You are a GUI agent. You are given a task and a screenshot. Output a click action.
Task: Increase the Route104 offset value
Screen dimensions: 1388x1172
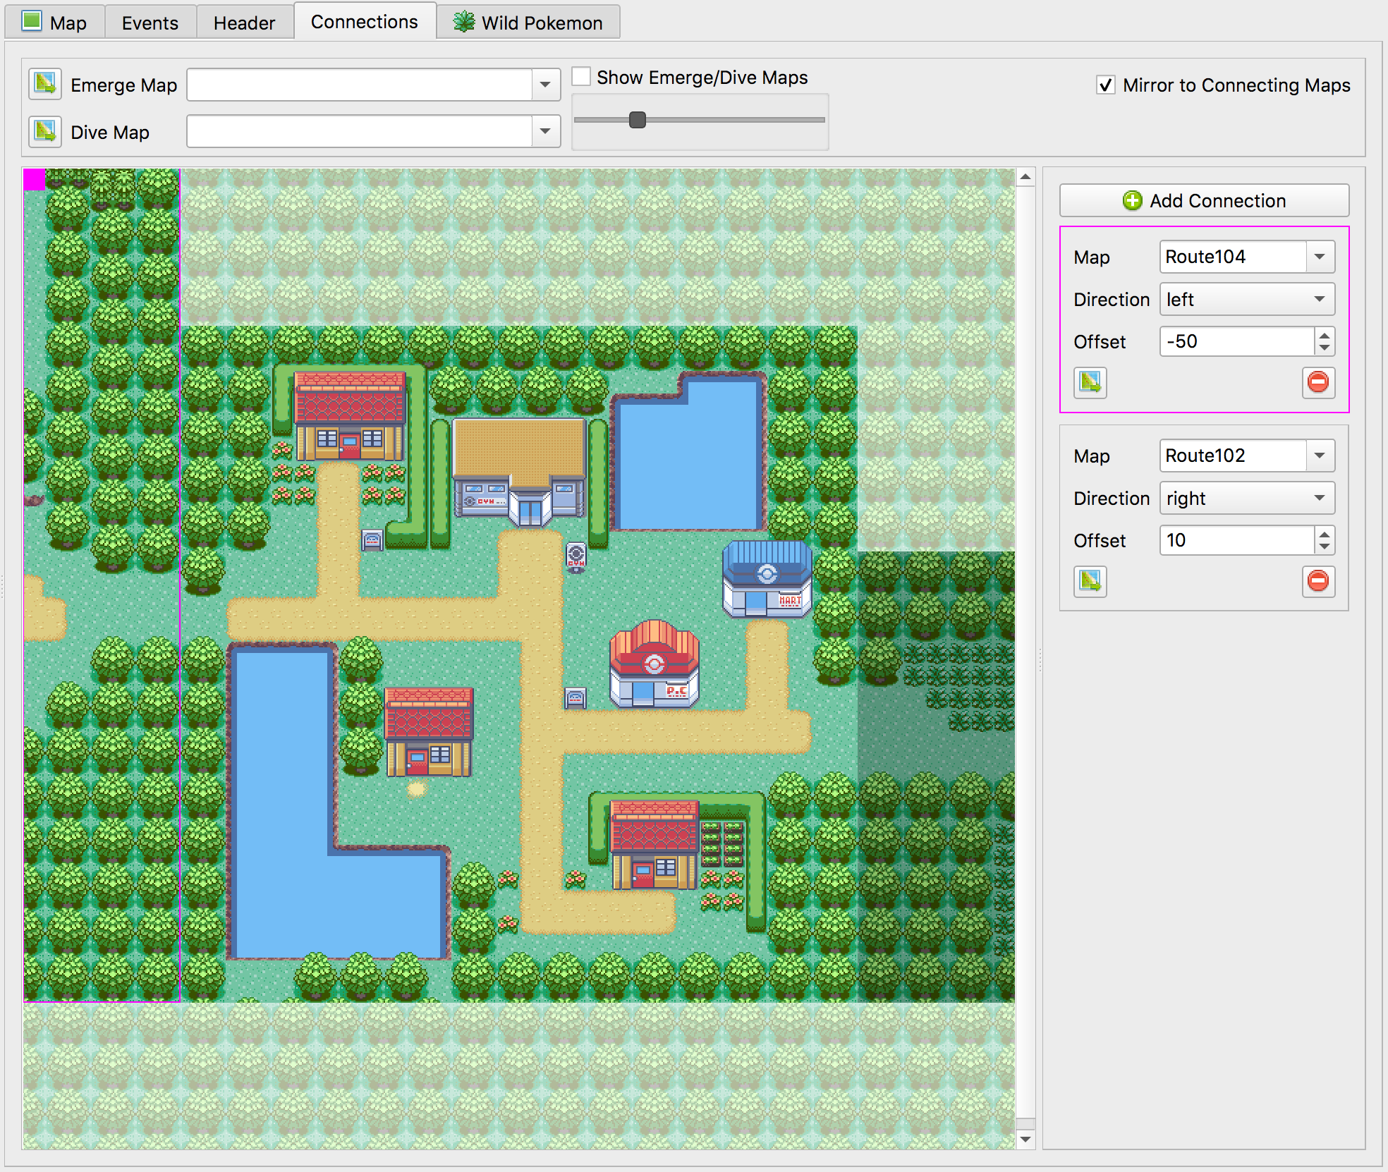pyautogui.click(x=1325, y=335)
